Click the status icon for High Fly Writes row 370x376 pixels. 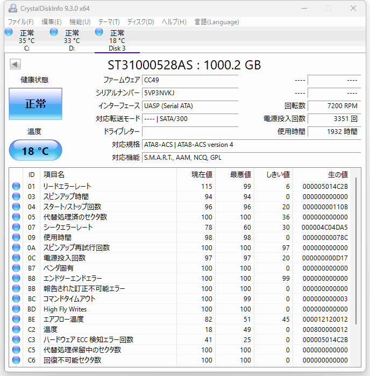pos(16,309)
